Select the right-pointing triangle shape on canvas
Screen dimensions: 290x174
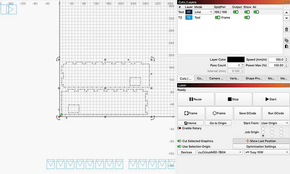pos(10,9)
